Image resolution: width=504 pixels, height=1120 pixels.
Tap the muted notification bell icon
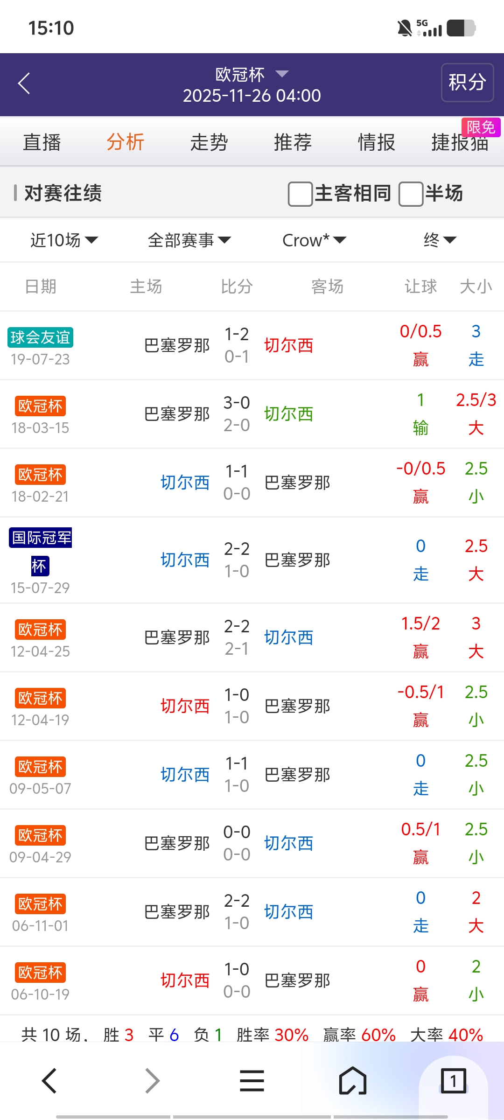(405, 28)
